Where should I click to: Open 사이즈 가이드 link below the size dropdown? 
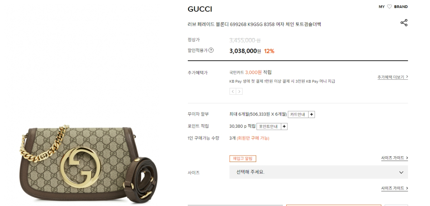click(x=395, y=188)
